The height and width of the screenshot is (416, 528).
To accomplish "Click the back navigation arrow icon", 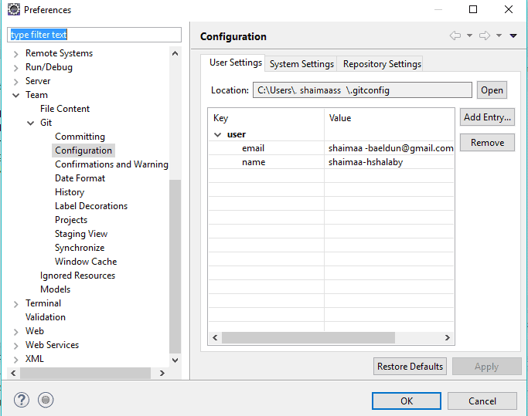I will pos(455,36).
